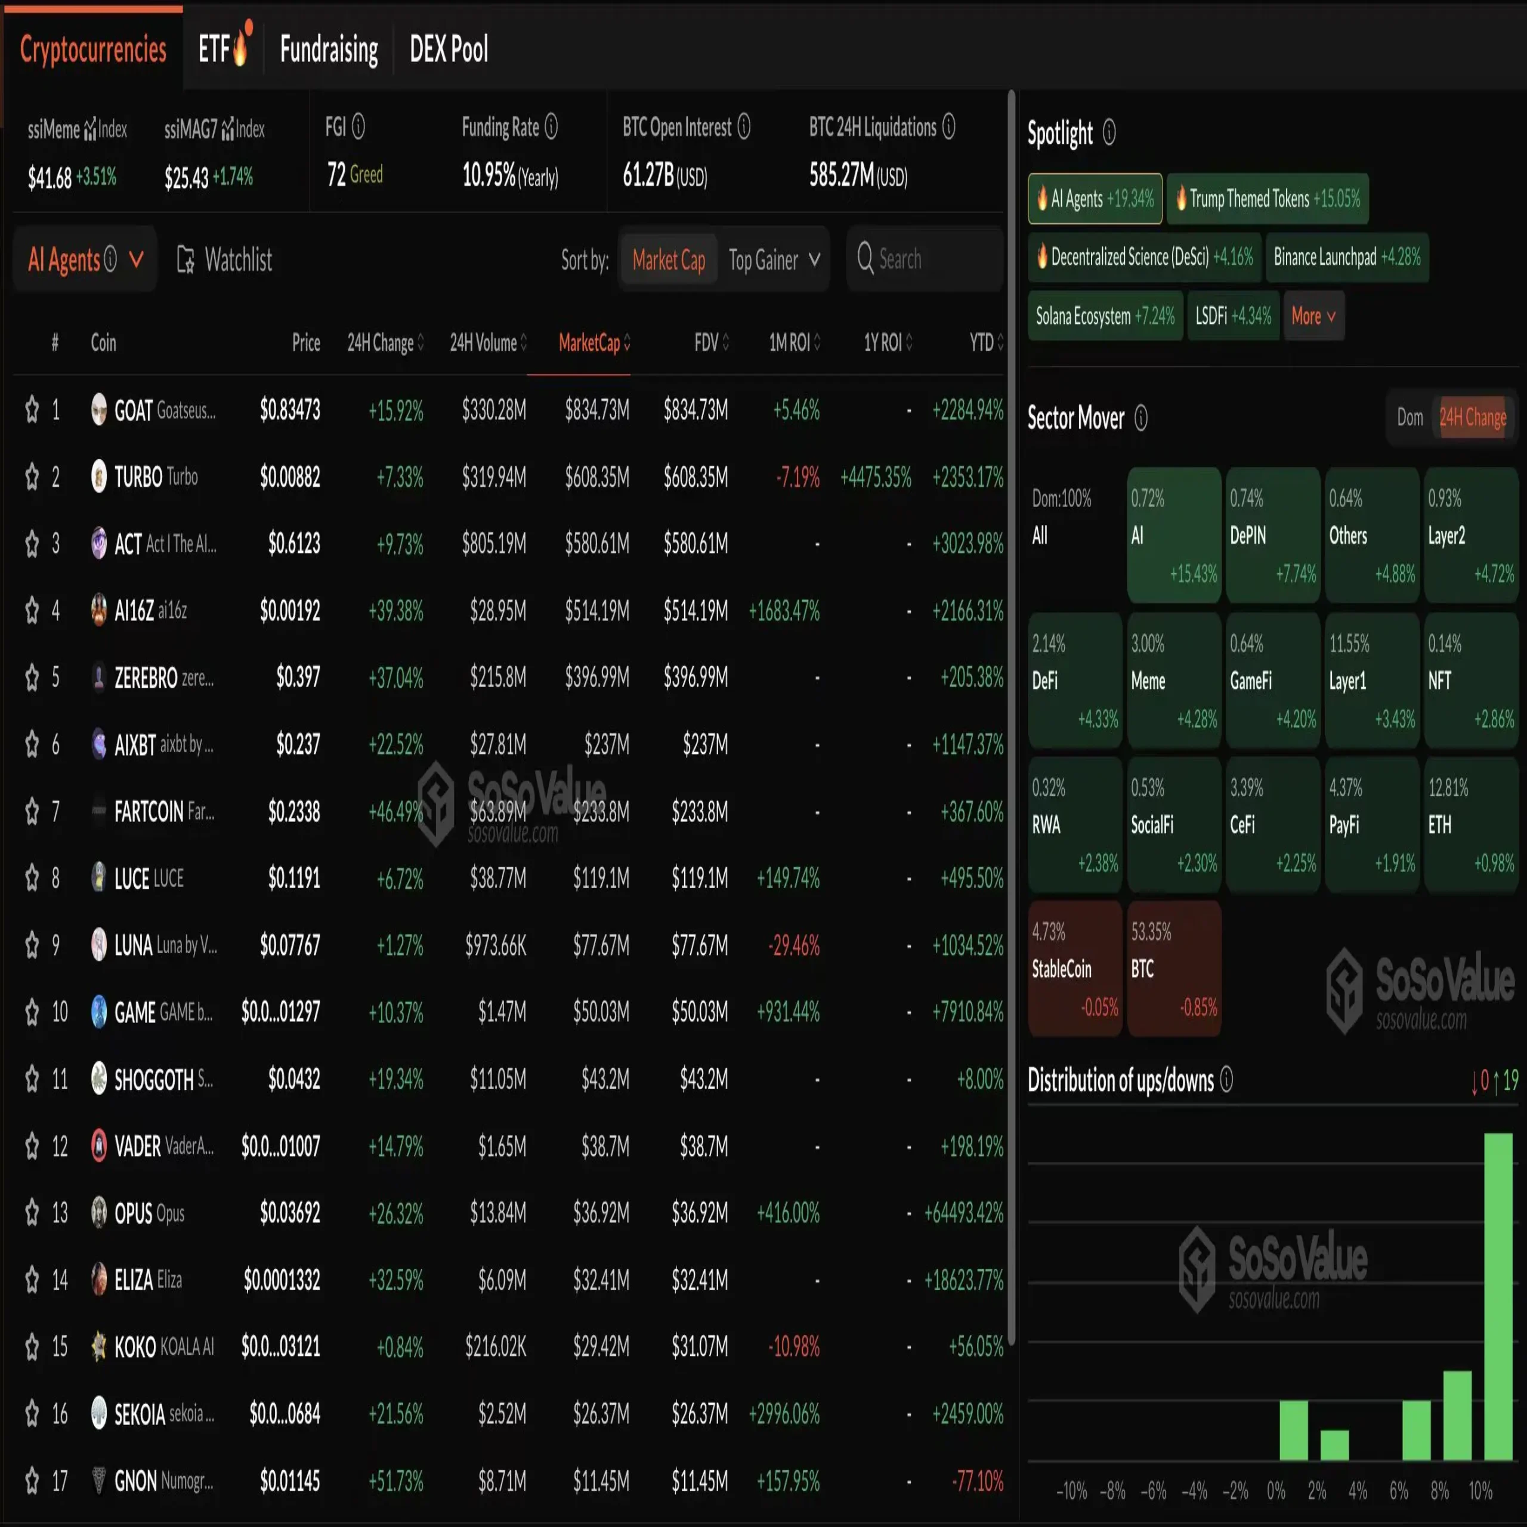The width and height of the screenshot is (1527, 1527).
Task: Switch to the Cryptocurrencies tab
Action: tap(92, 49)
